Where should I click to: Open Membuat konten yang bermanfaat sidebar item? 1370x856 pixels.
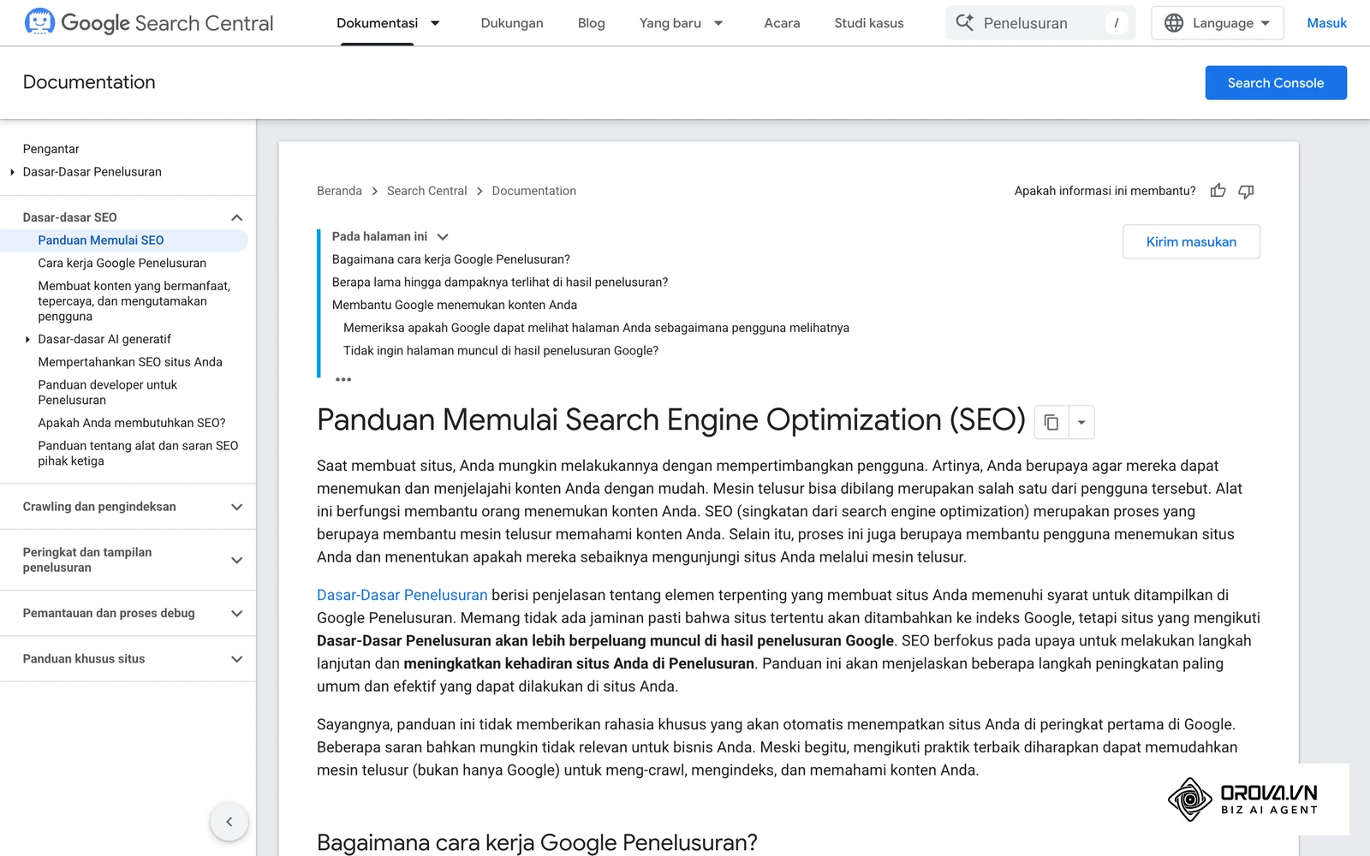pos(134,301)
